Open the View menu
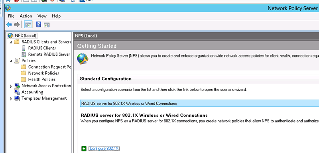319x153 pixels. point(42,16)
